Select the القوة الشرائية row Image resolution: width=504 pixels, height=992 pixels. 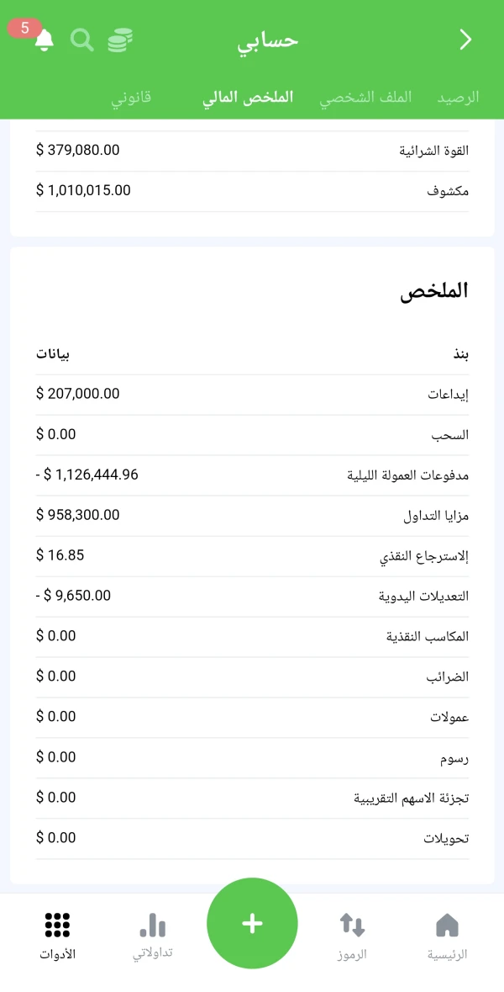252,151
